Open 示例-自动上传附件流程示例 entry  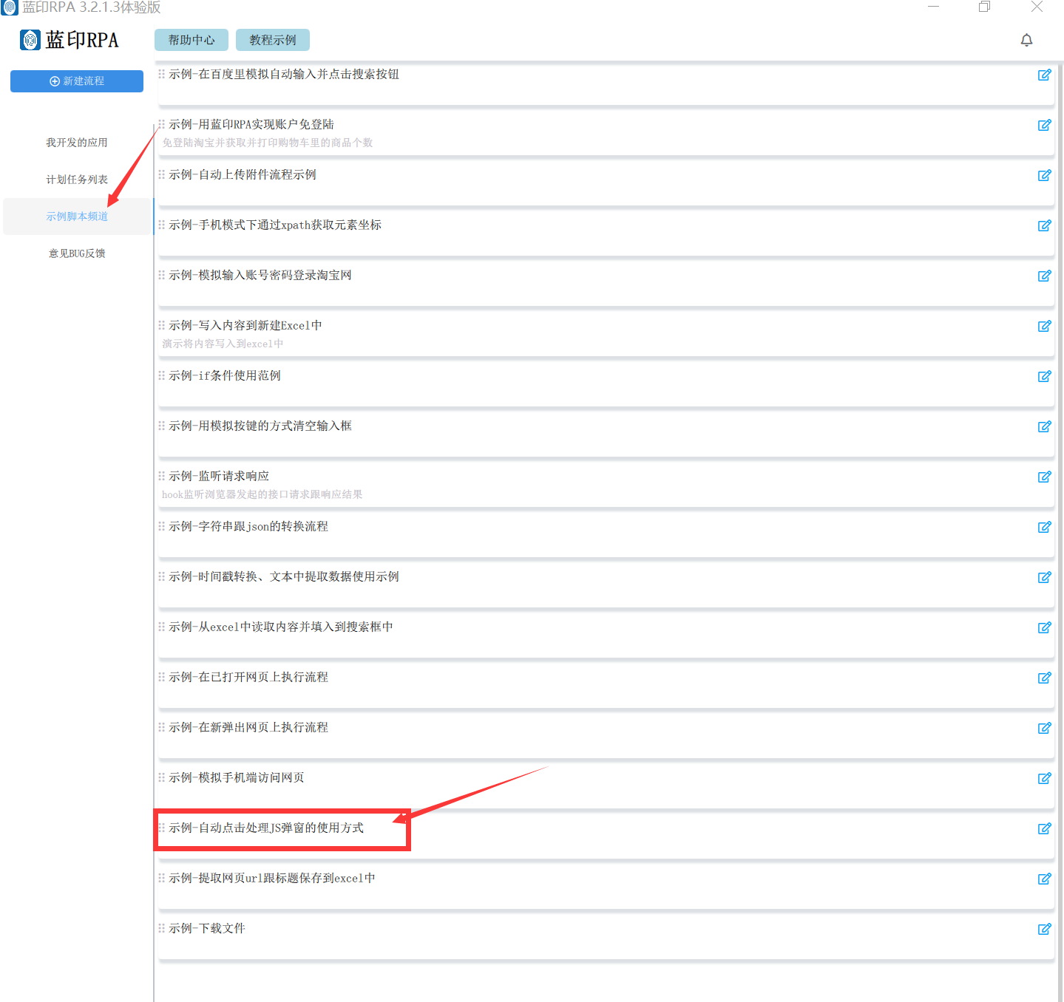pos(243,174)
